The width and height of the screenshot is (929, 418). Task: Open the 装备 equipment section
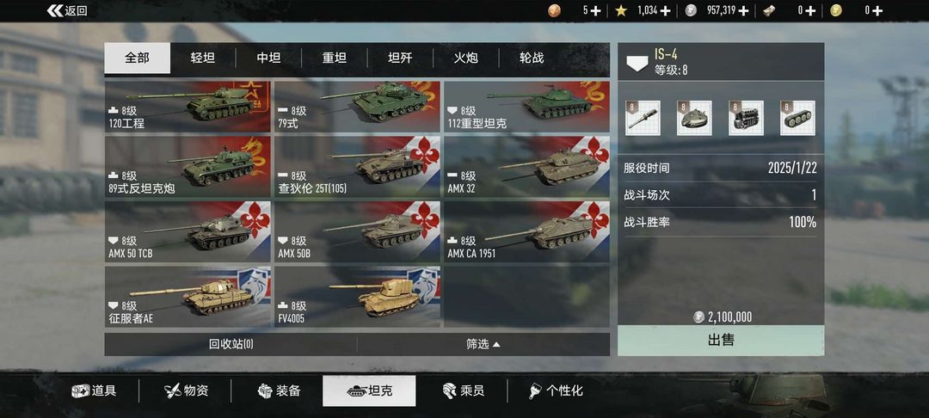pos(279,390)
